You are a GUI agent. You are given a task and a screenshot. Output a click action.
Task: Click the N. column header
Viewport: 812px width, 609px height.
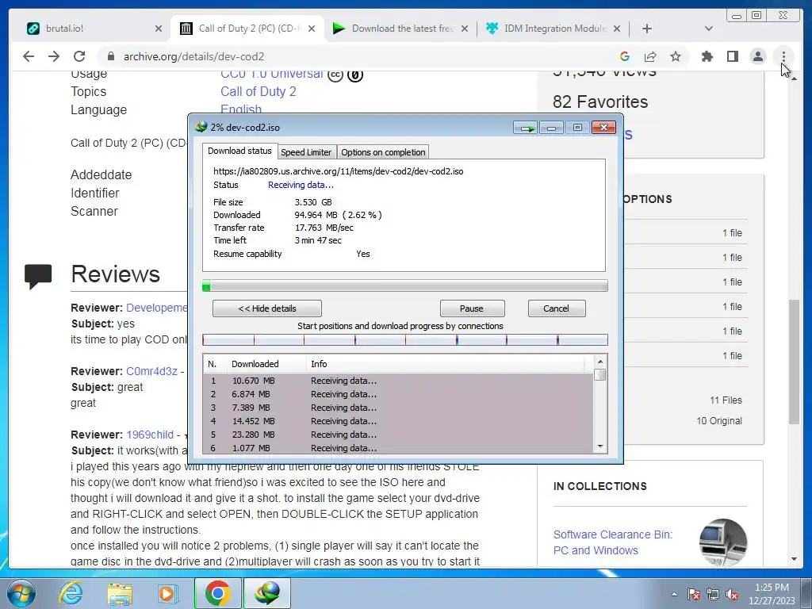click(x=216, y=364)
